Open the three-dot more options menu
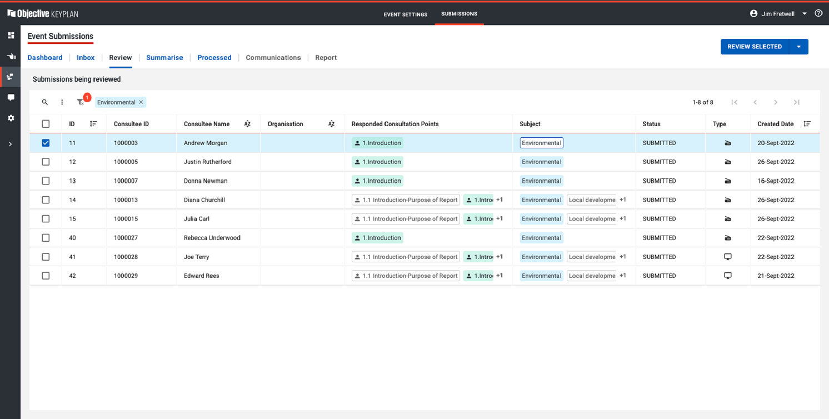This screenshot has width=829, height=419. pos(62,102)
